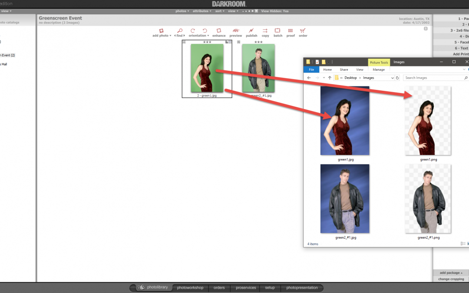Image resolution: width=469 pixels, height=293 pixels.
Task: Select the middle thumbnail size square
Action: (x=249, y=11)
